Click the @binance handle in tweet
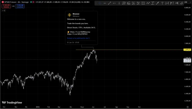 pyautogui.click(x=76, y=16)
